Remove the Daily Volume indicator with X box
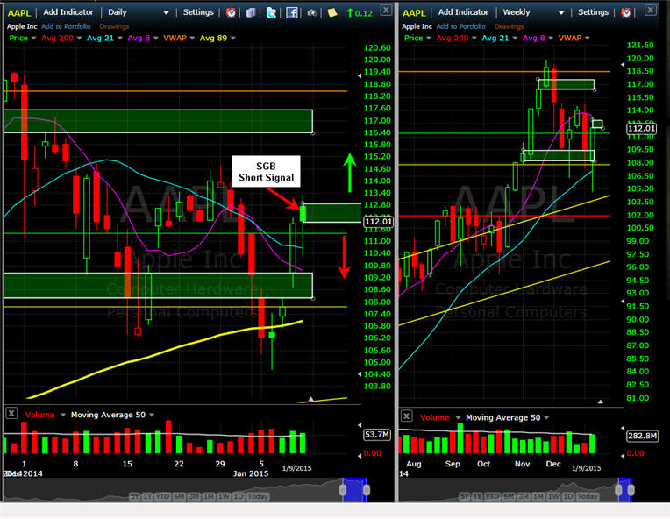 pos(11,413)
